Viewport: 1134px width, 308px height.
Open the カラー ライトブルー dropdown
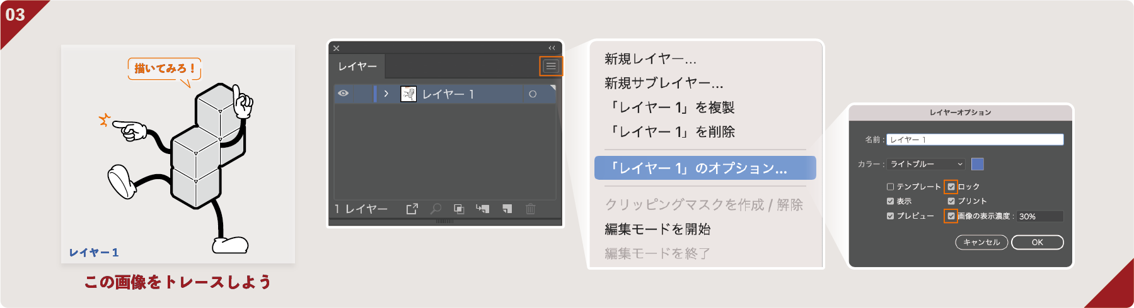tap(925, 164)
